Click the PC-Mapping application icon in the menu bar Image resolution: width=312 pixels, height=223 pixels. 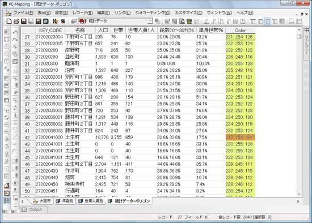click(9, 12)
